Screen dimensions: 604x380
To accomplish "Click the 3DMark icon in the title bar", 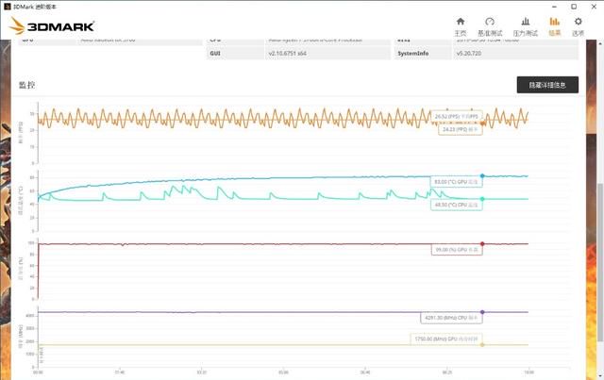I will pyautogui.click(x=7, y=7).
